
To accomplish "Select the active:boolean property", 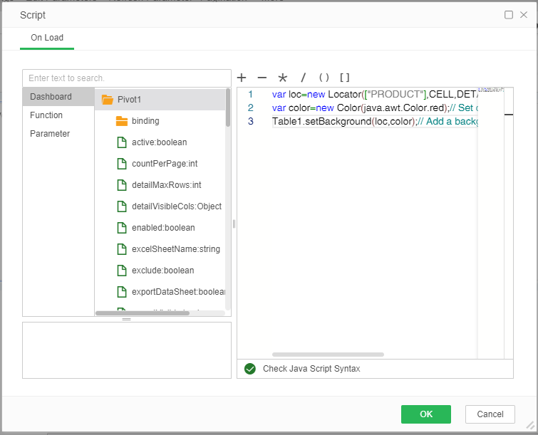I will [x=159, y=142].
